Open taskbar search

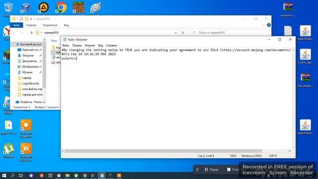(12, 176)
